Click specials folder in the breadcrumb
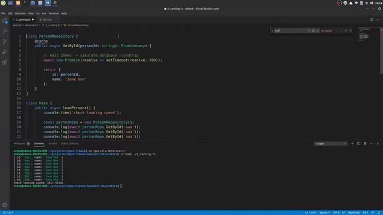The height and width of the screenshot is (215, 383). pyautogui.click(x=17, y=25)
